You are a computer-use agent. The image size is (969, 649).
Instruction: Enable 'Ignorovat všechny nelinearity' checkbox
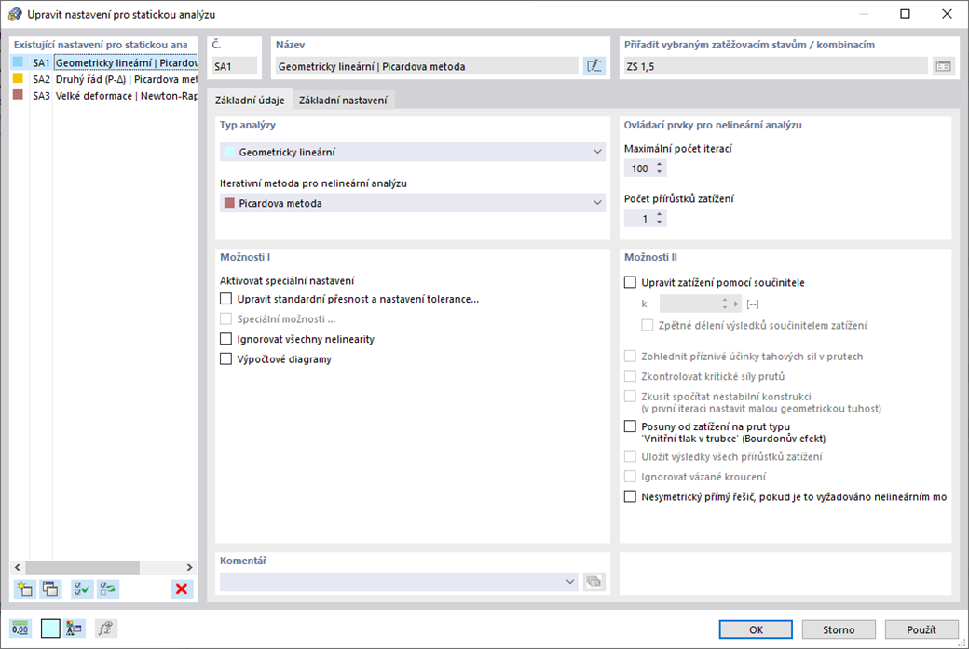point(225,339)
